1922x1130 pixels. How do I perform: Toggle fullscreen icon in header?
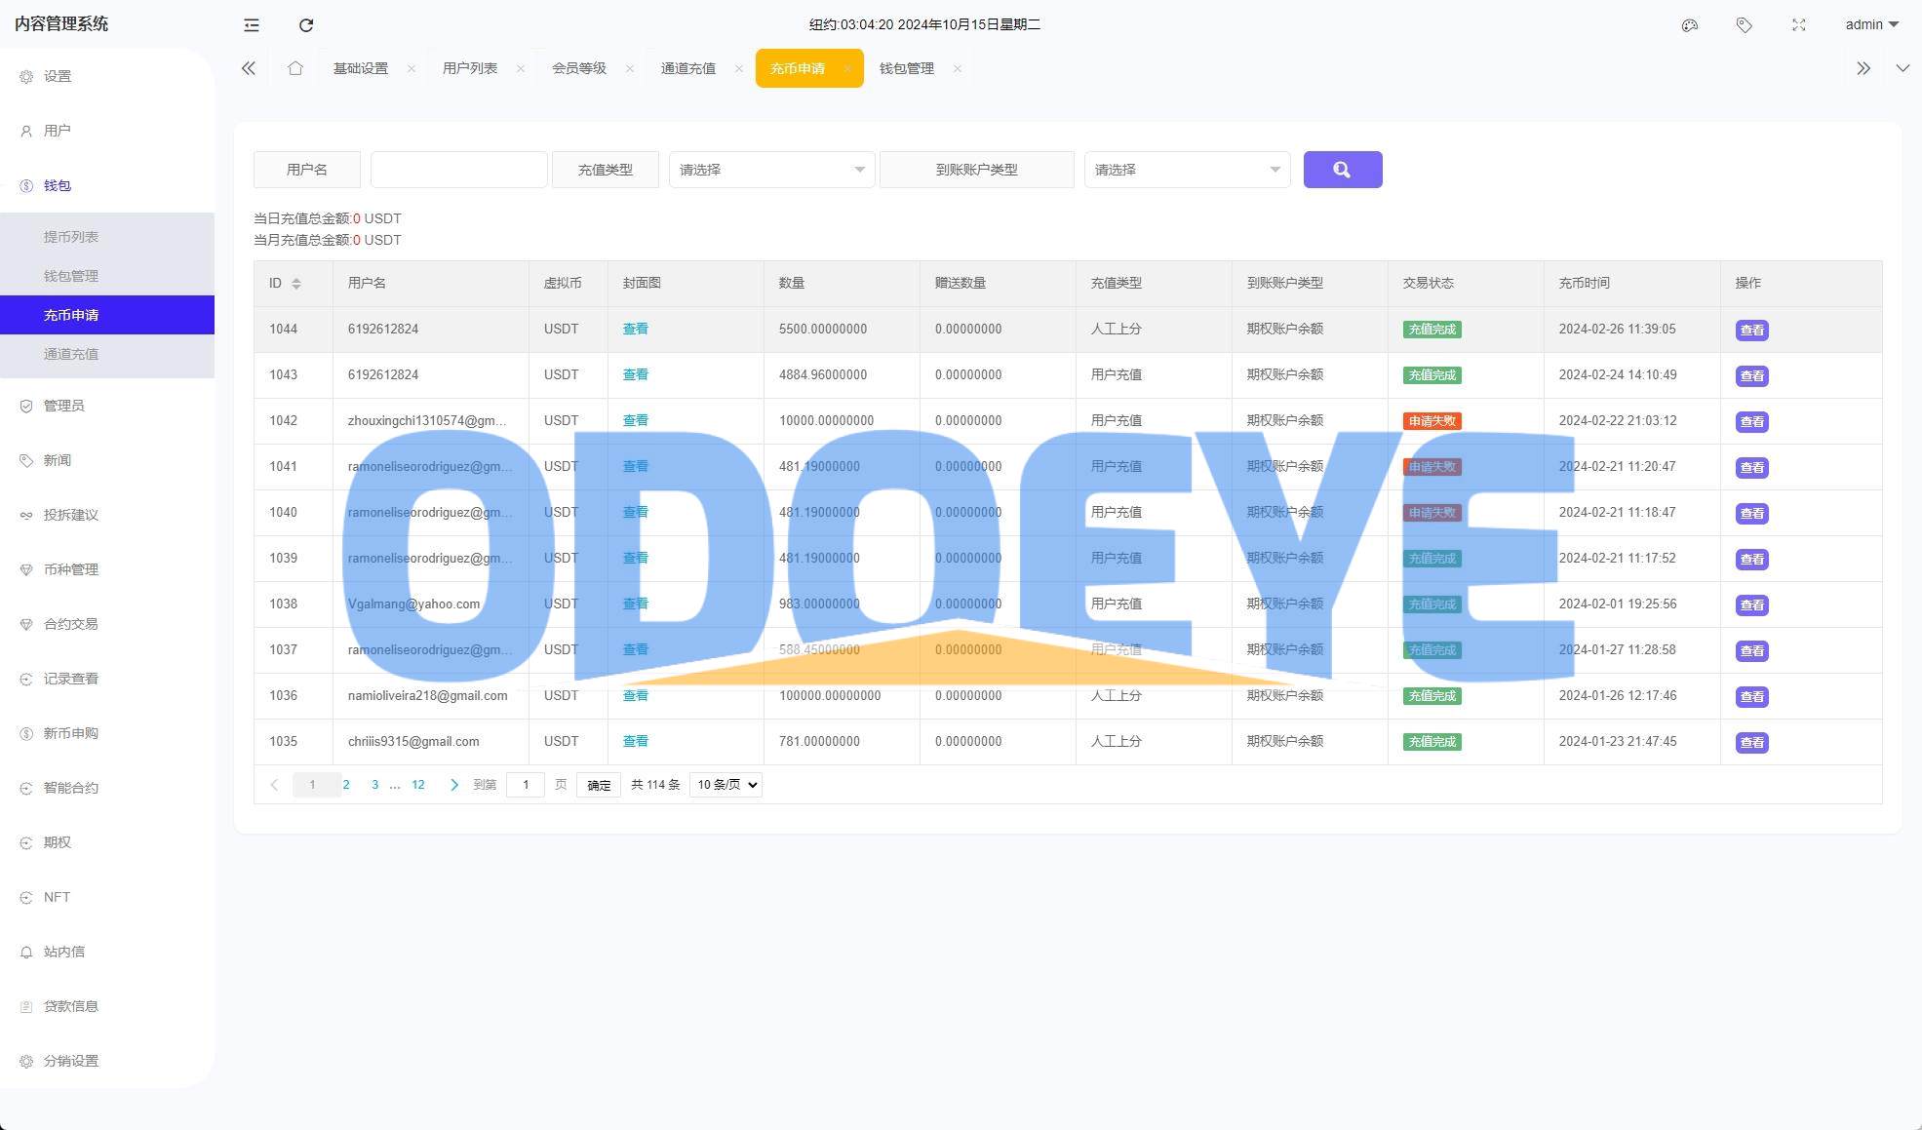pos(1799,25)
